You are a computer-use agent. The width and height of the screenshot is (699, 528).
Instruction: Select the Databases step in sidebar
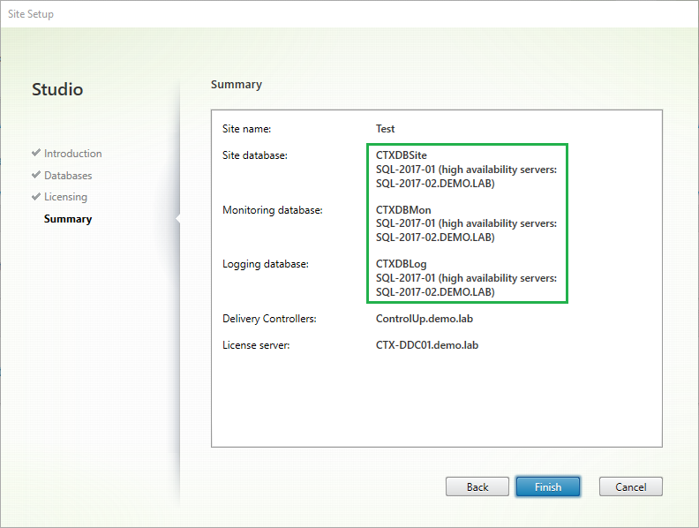tap(68, 176)
